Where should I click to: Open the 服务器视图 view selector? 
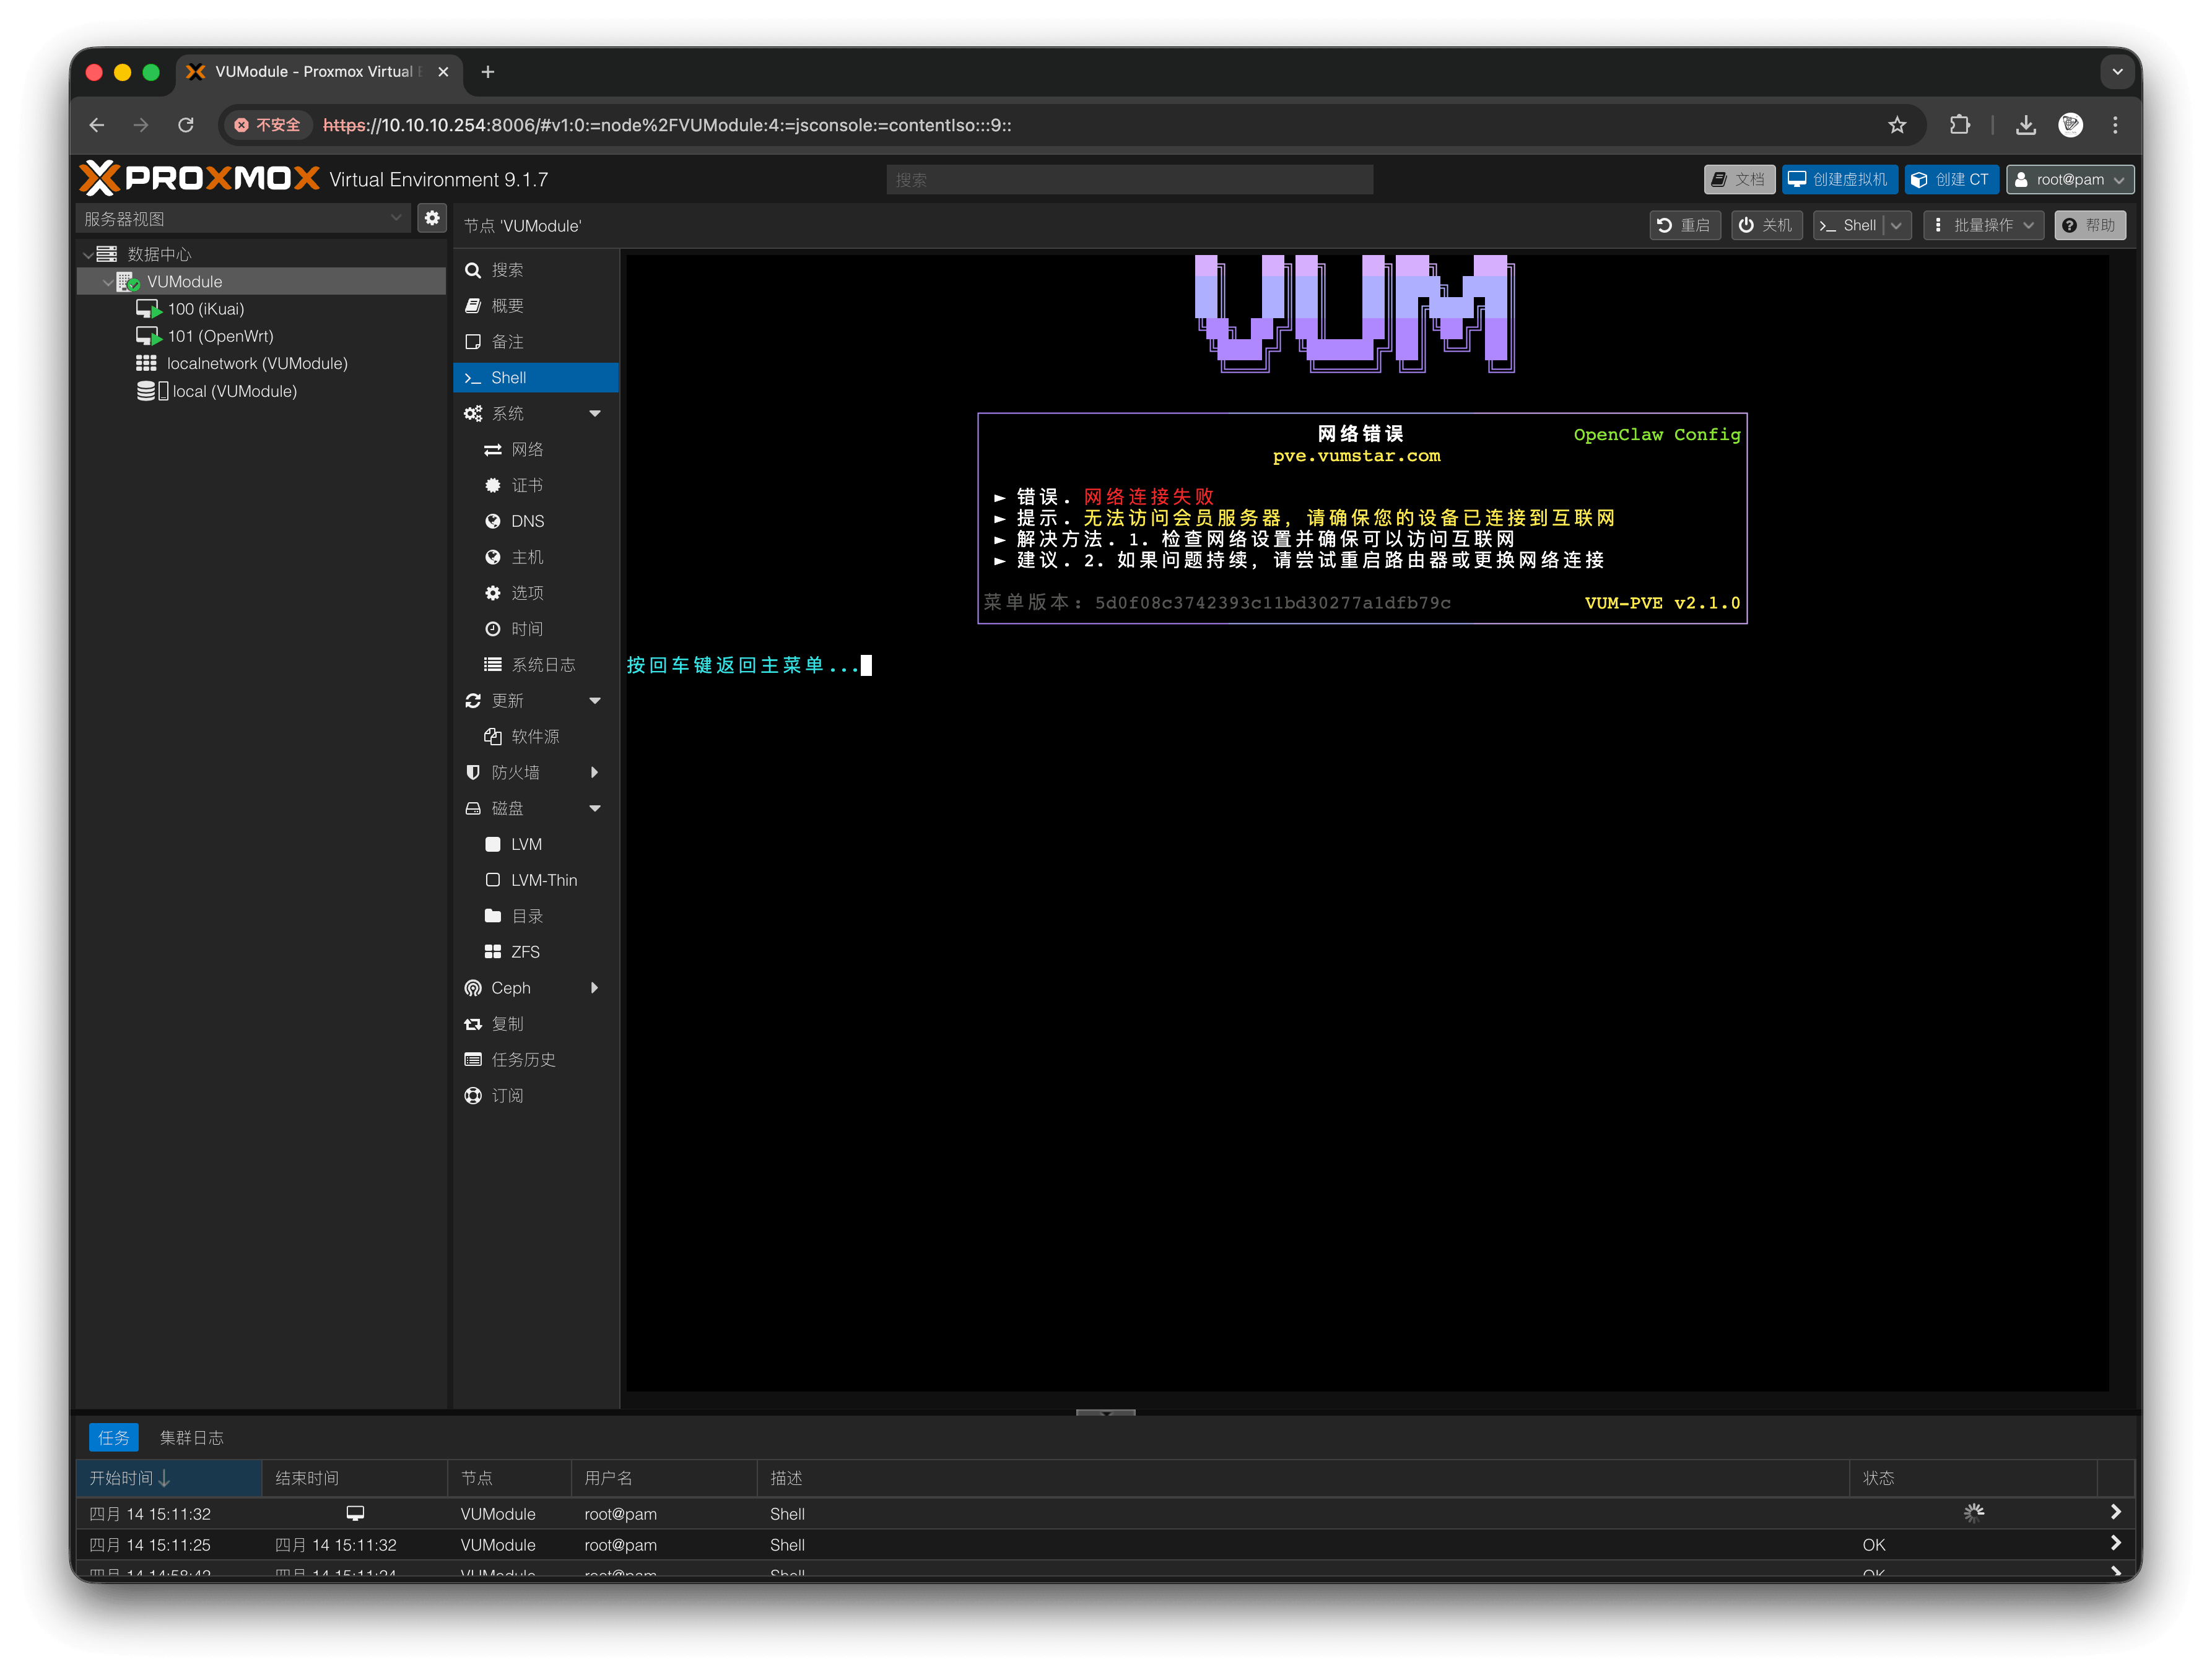(x=244, y=219)
